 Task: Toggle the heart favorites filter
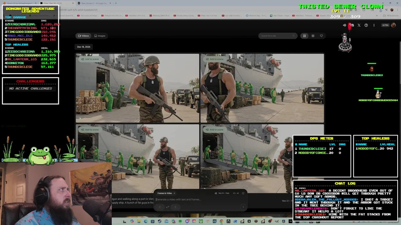coord(321,36)
